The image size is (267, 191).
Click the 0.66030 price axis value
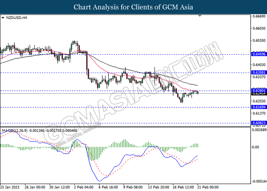point(259,28)
